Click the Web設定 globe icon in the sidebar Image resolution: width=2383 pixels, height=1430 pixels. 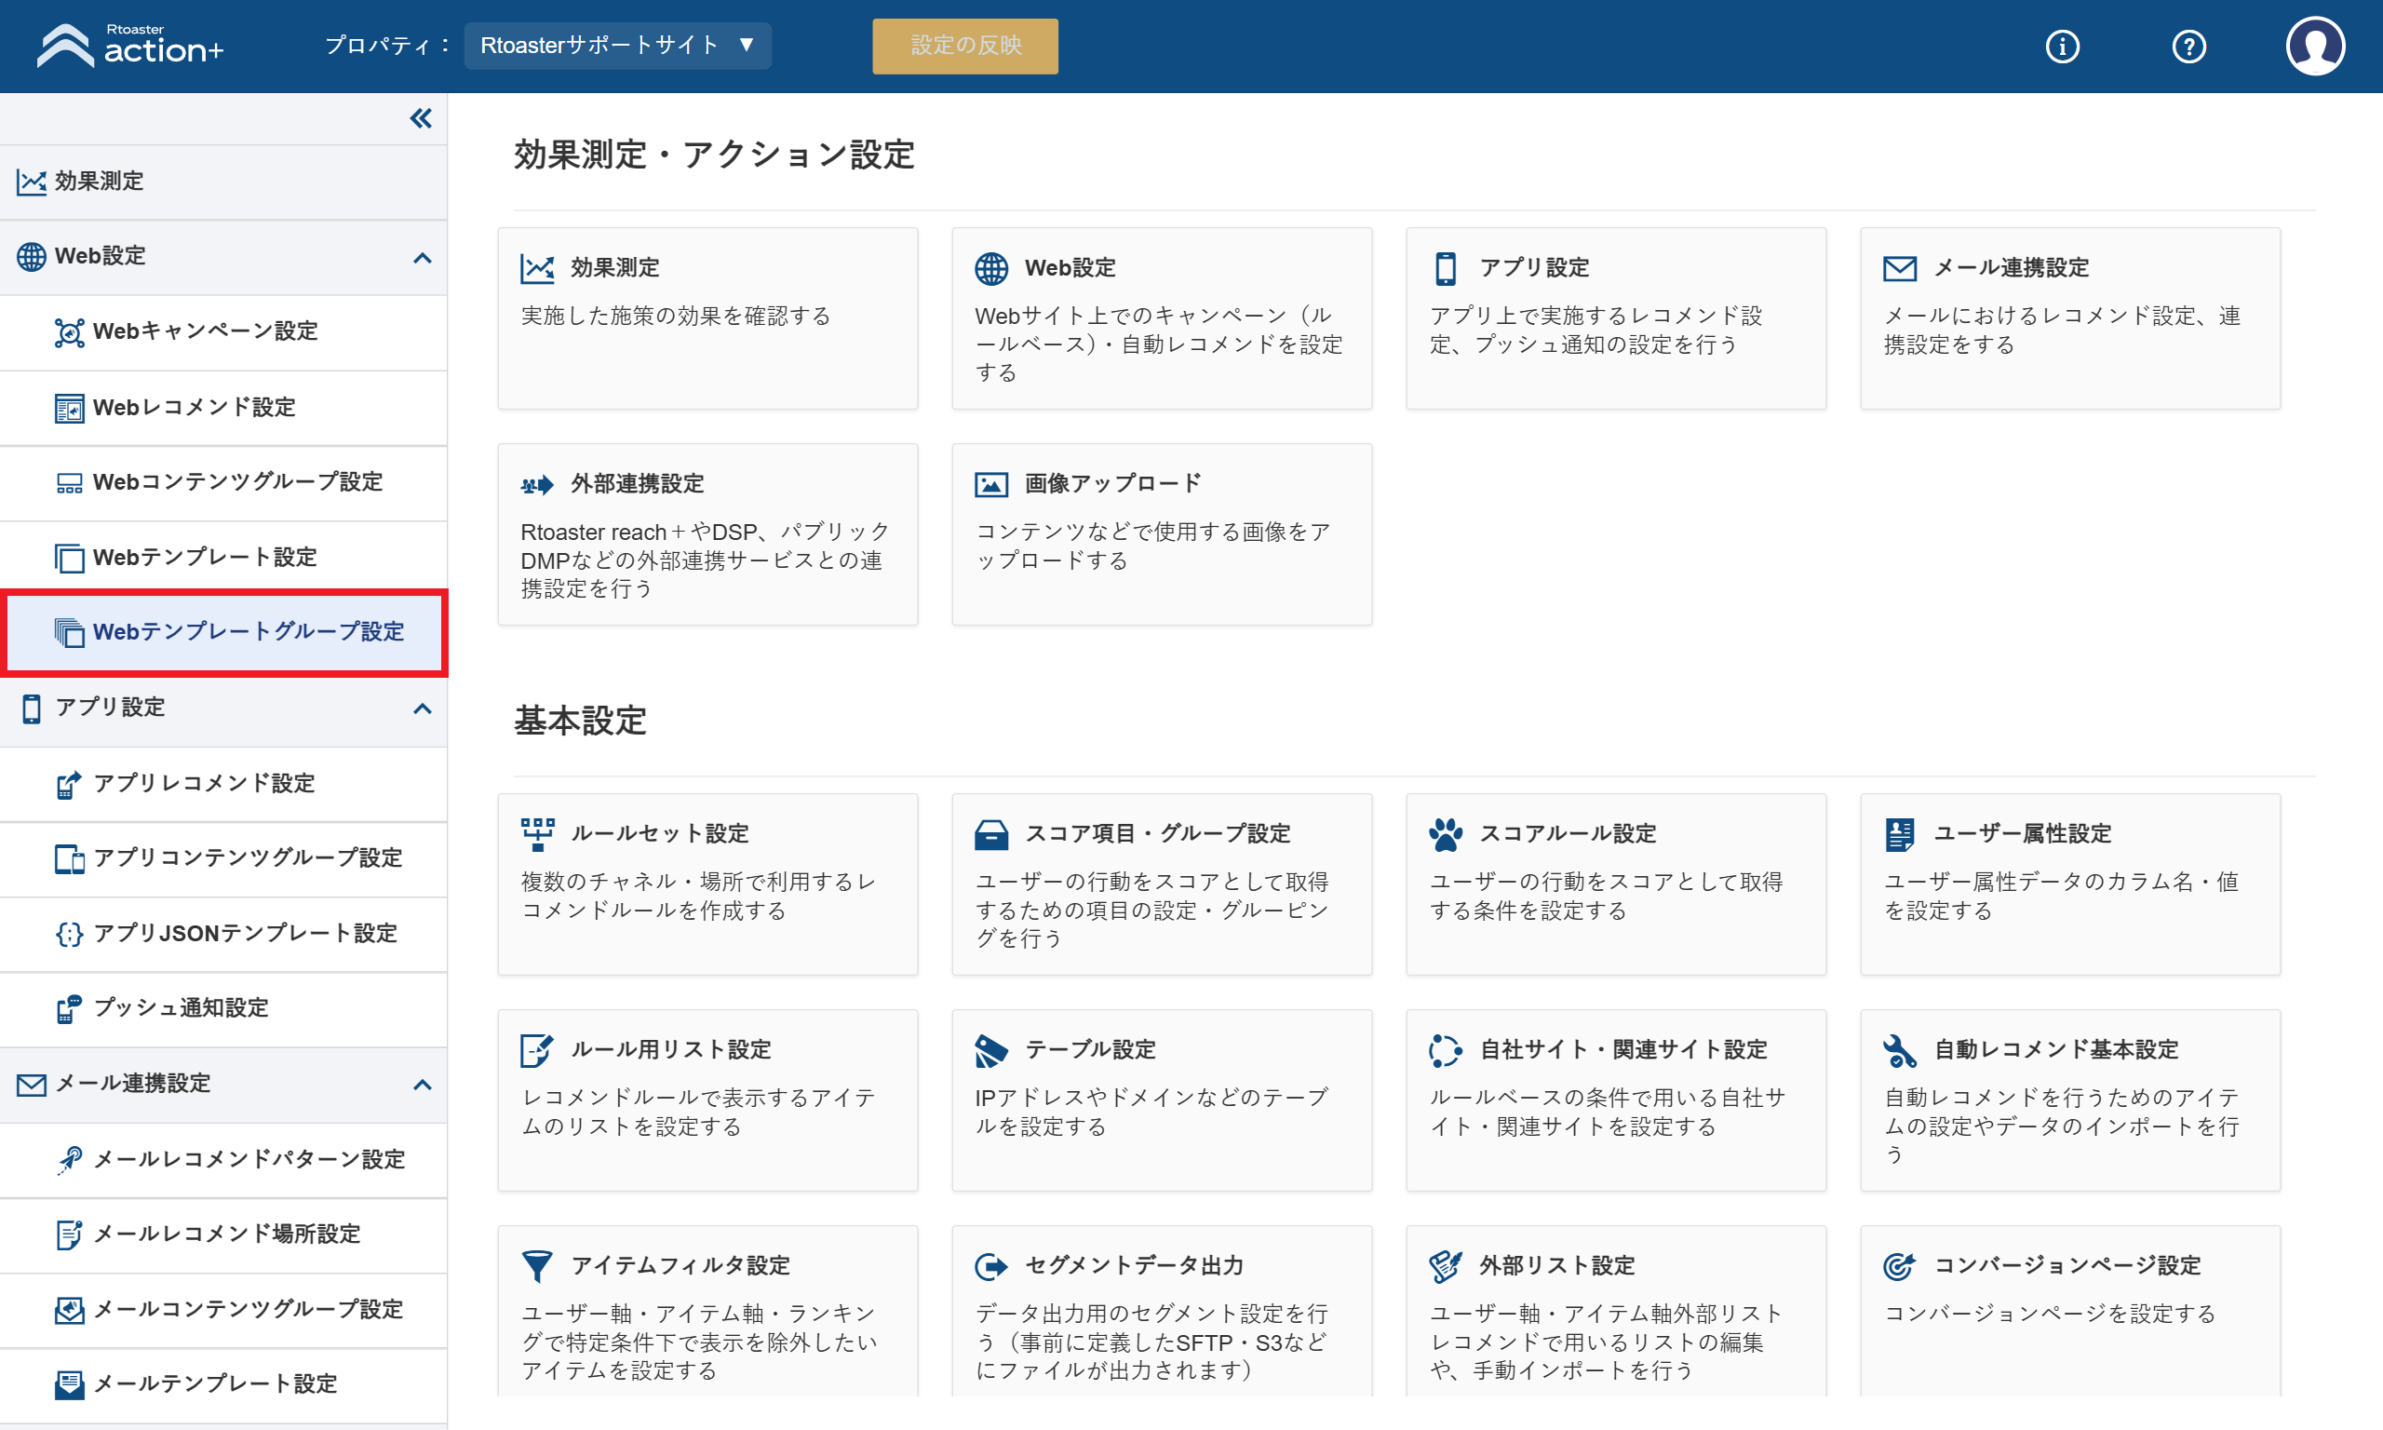[x=32, y=256]
